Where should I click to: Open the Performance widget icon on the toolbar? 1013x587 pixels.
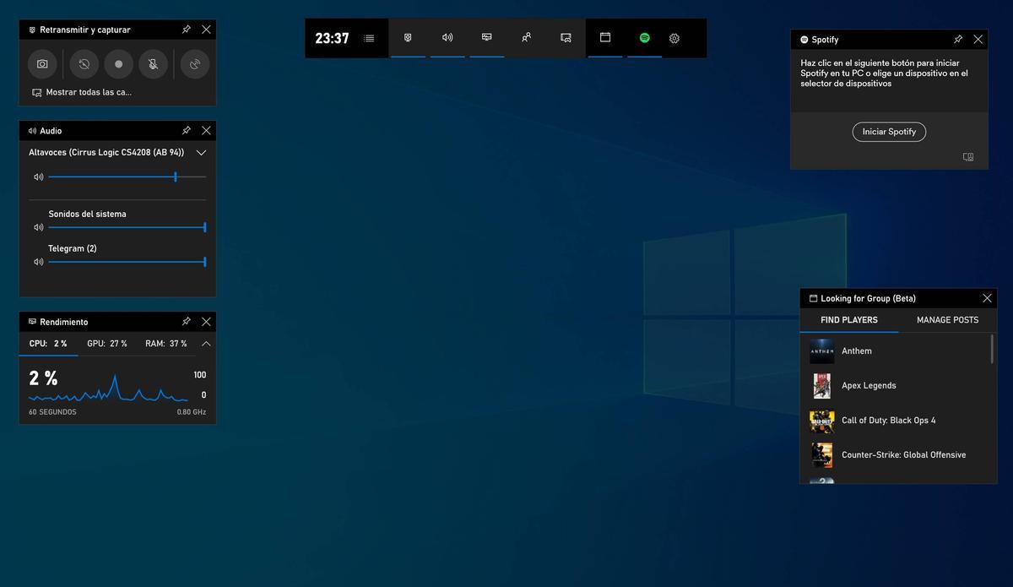[x=485, y=36]
